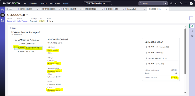
Task: Open the CSM/FSM Configurable workspace pill
Action: (x=97, y=3)
